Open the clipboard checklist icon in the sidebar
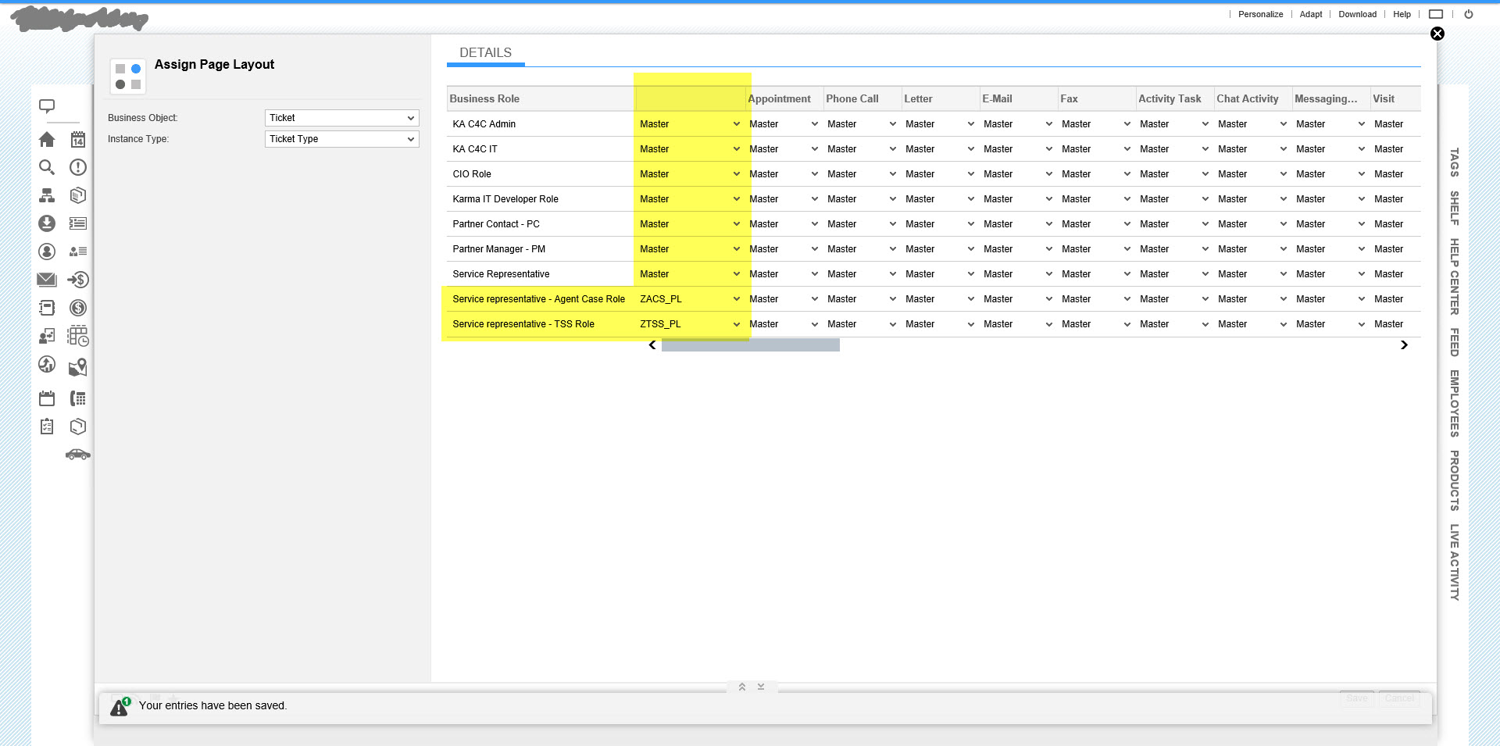1500x746 pixels. click(x=47, y=427)
